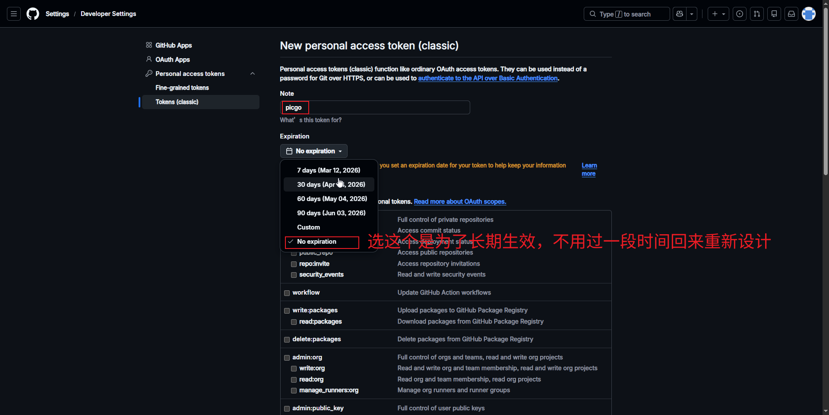This screenshot has height=415, width=829.
Task: Open the Create new plus menu
Action: pyautogui.click(x=718, y=14)
